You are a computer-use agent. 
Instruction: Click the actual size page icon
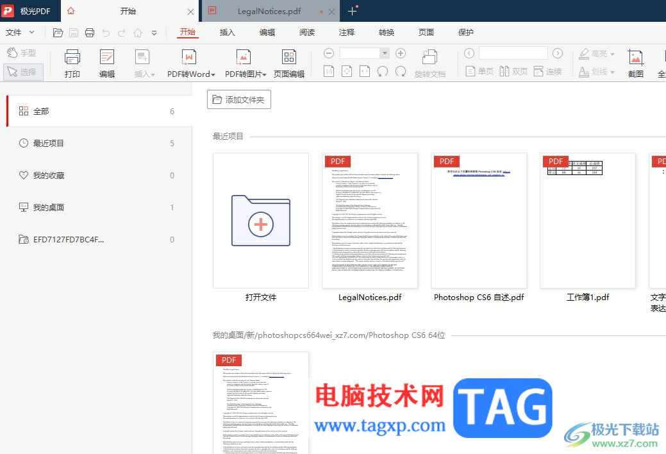click(329, 71)
